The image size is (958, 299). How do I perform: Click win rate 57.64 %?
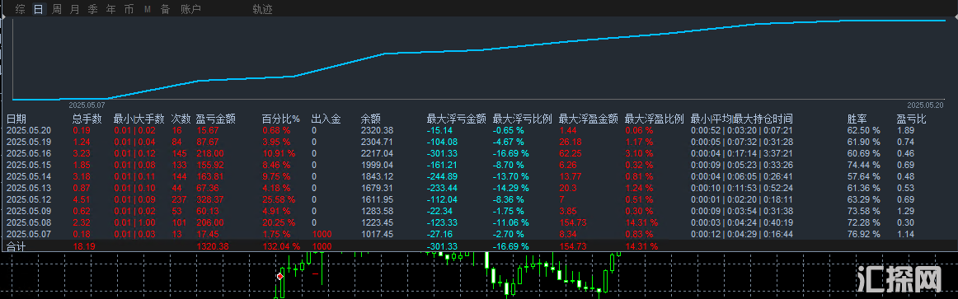[x=863, y=176]
